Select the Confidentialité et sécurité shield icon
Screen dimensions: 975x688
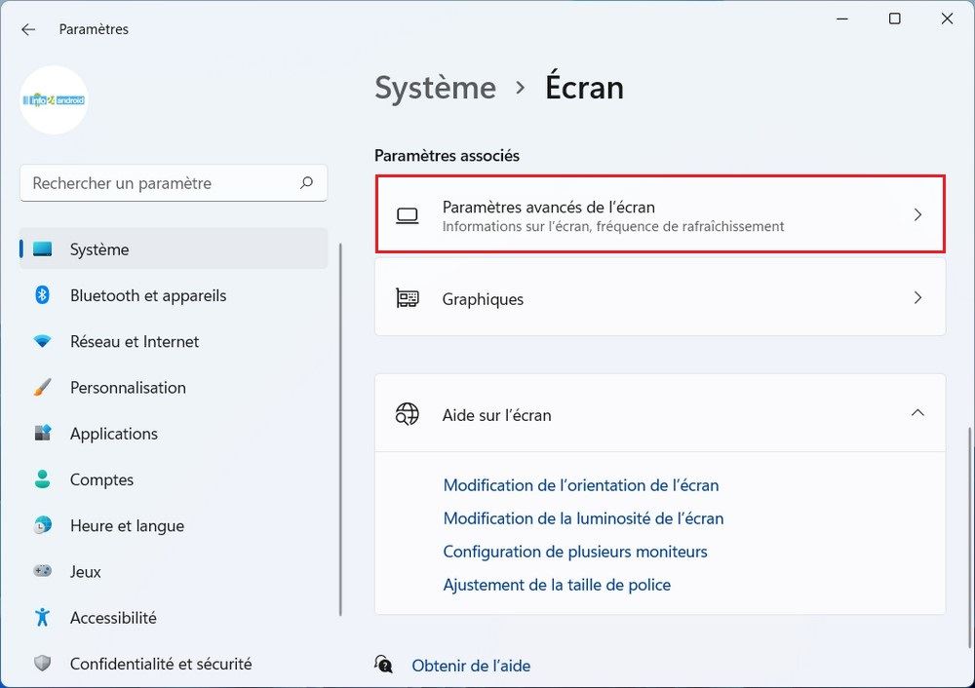(43, 663)
